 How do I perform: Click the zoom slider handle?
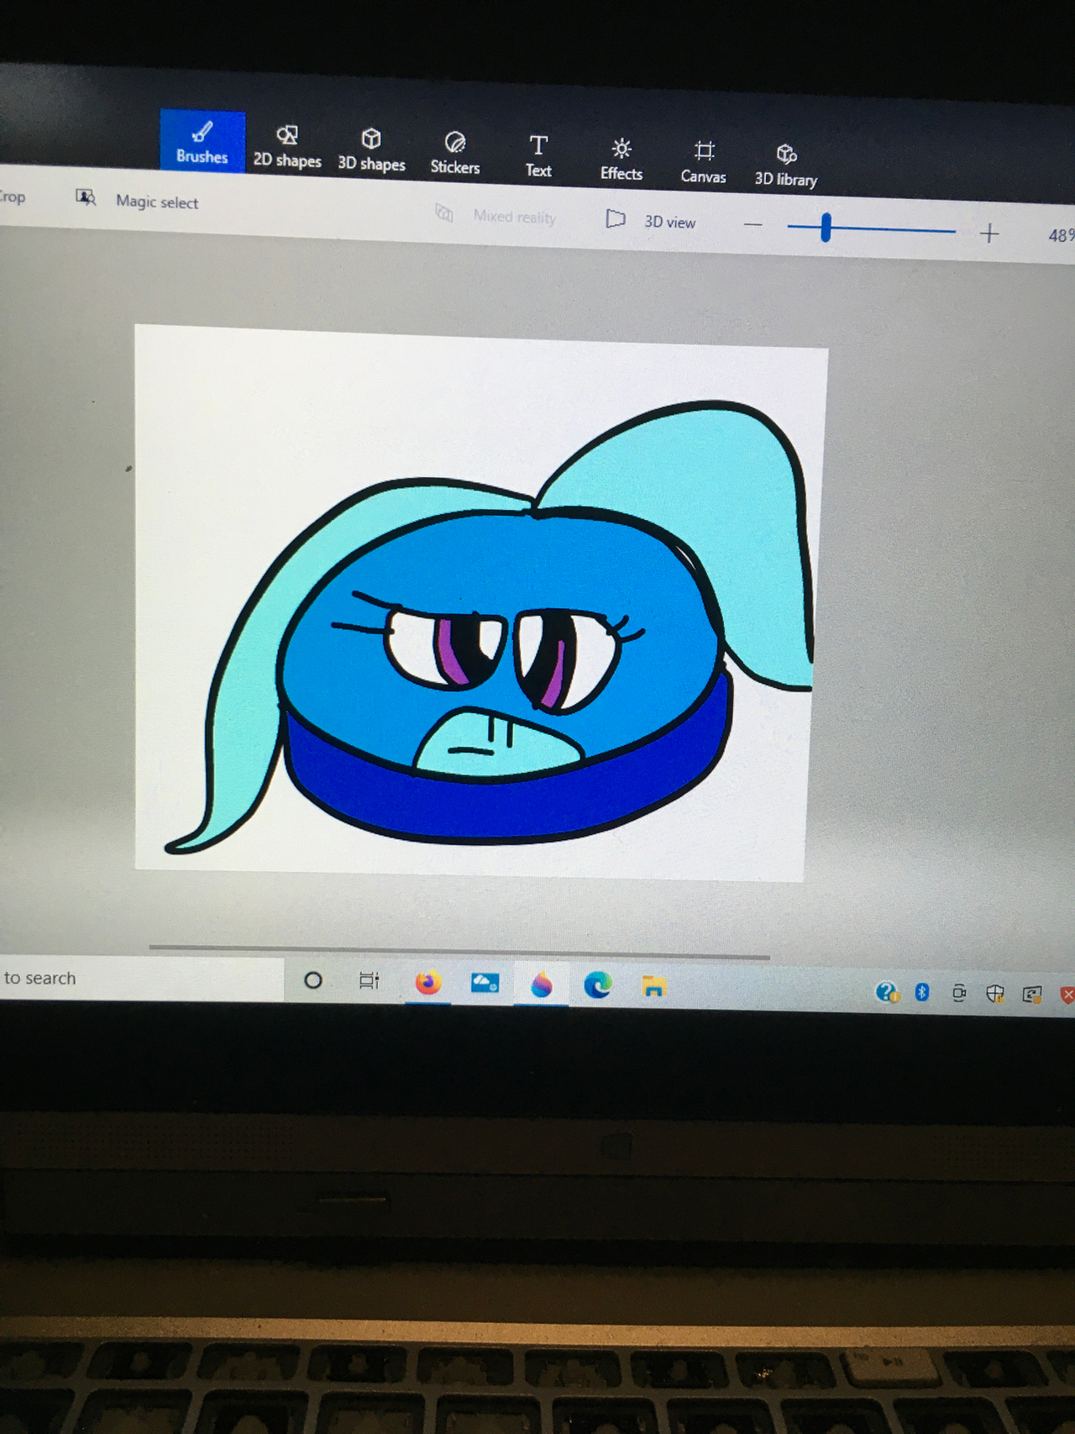(826, 228)
